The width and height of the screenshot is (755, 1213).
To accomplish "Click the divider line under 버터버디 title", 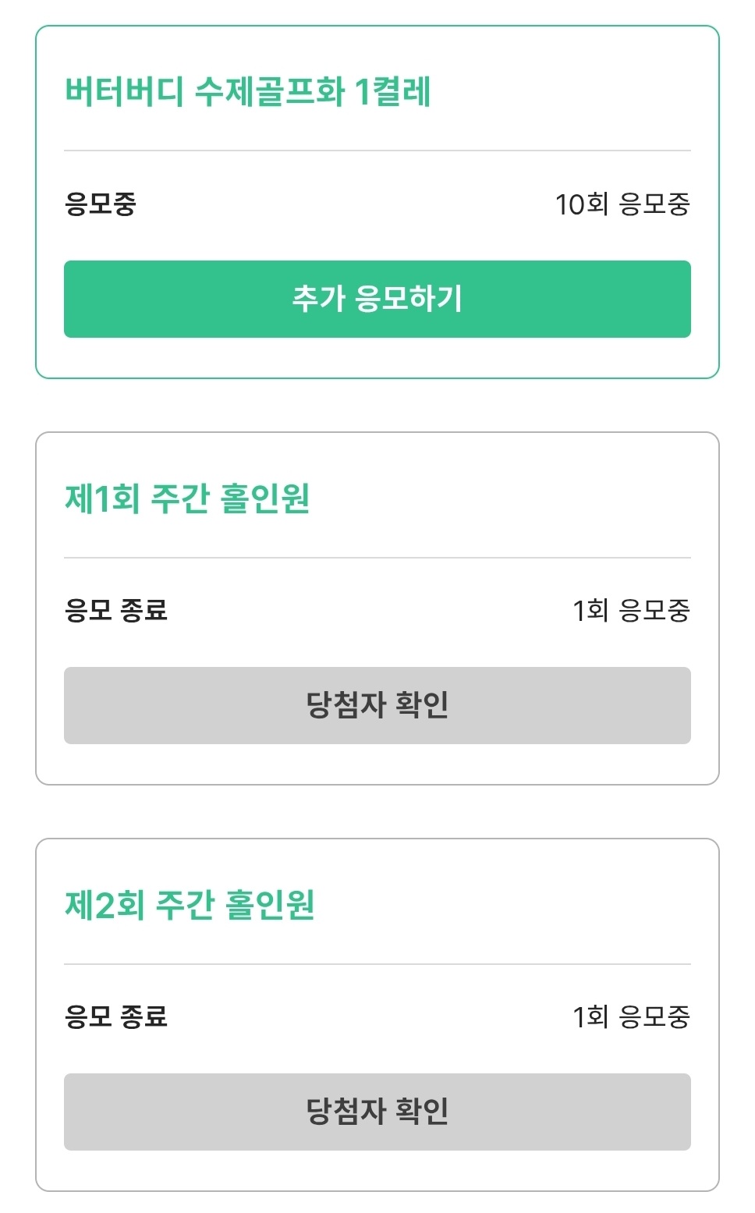I will 377,151.
